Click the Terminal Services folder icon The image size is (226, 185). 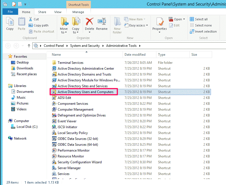54,62
